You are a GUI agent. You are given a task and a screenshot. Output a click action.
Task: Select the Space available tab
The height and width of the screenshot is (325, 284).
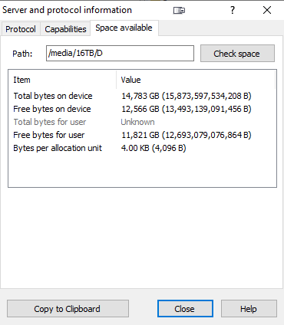(124, 28)
